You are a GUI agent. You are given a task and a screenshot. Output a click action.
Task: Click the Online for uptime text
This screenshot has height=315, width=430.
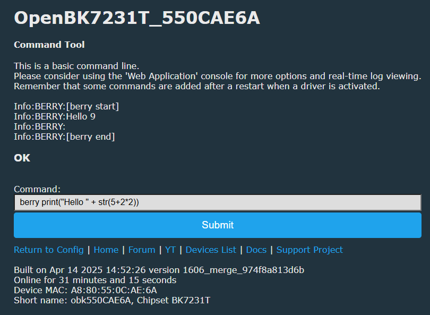coord(95,280)
